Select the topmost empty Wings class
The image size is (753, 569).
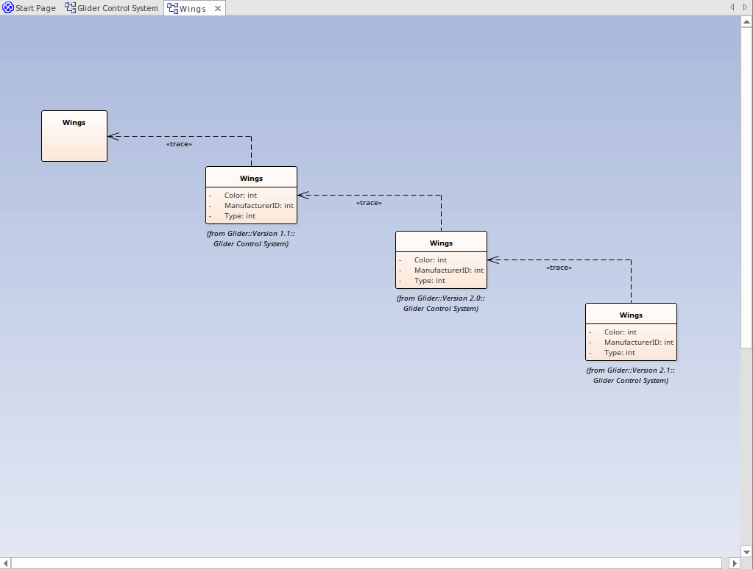(74, 136)
